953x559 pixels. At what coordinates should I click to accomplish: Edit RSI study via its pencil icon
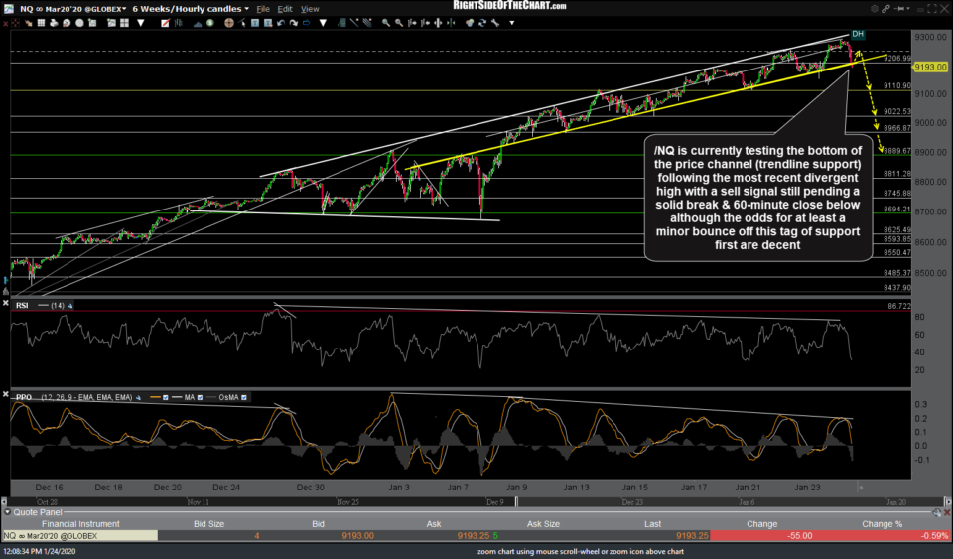pyautogui.click(x=69, y=305)
